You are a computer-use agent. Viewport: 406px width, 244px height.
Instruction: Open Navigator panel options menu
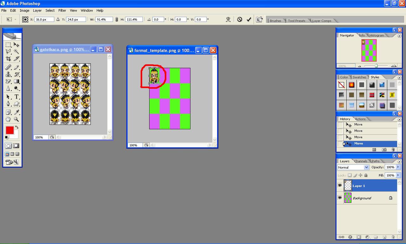pyautogui.click(x=399, y=36)
